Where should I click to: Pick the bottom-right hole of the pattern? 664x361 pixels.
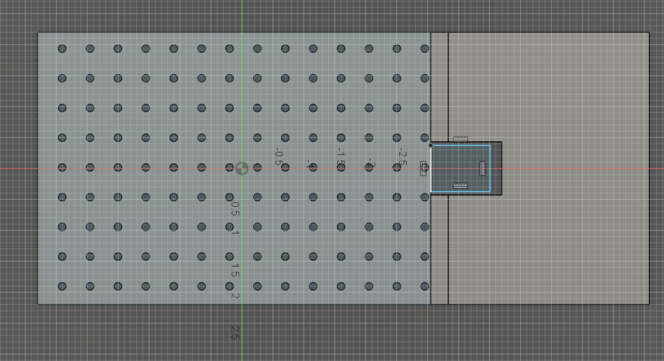[424, 286]
